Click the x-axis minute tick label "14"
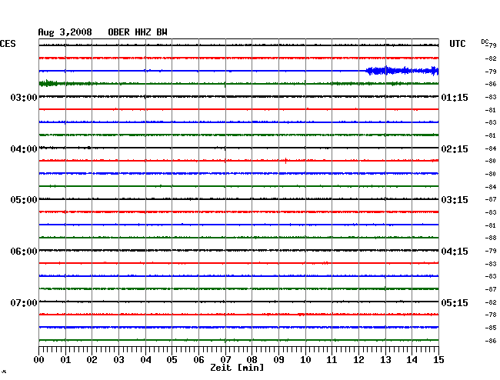This screenshot has height=380, width=500. (x=412, y=360)
